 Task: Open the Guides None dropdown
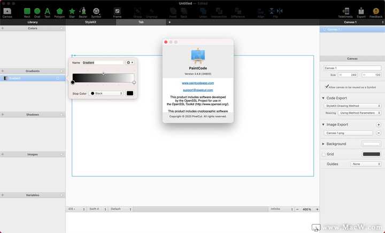click(x=366, y=164)
